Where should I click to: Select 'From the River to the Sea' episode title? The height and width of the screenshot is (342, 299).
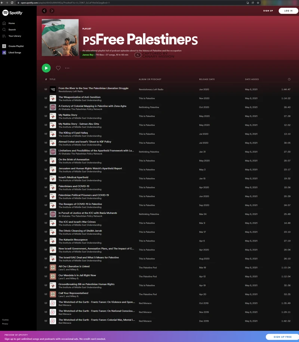(93, 88)
